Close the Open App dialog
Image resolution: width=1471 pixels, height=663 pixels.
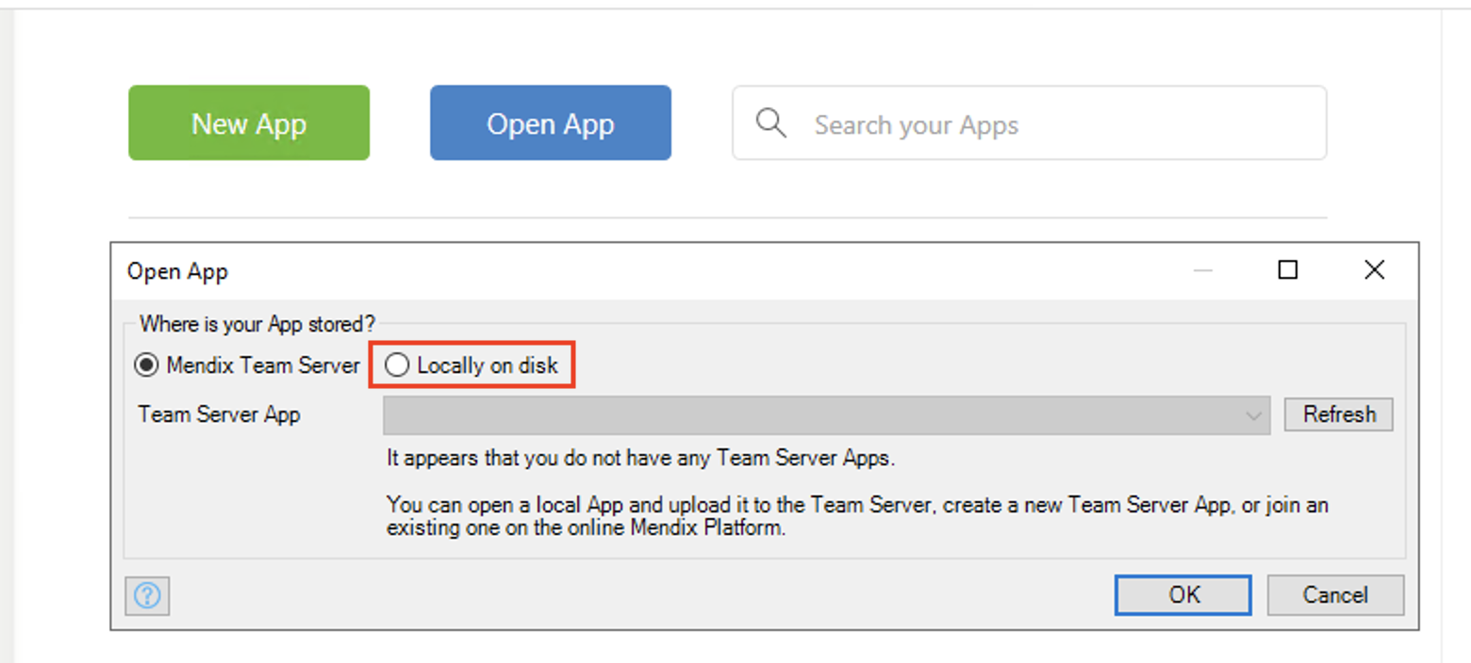coord(1374,271)
